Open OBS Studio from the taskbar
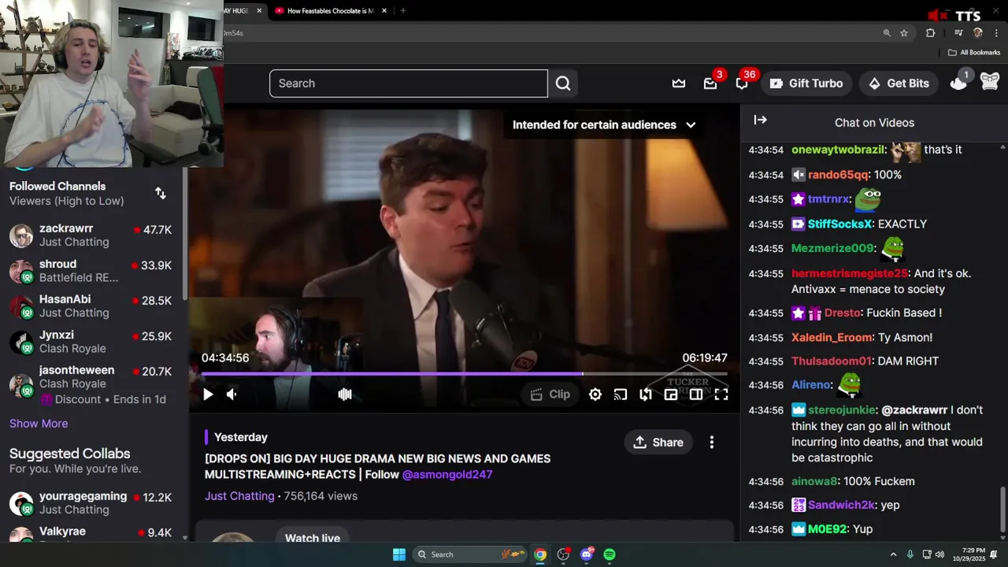Viewport: 1008px width, 567px height. (x=564, y=554)
